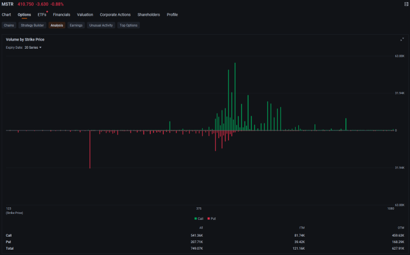Click the -0.88% change value
410x255 pixels.
[x=57, y=4]
